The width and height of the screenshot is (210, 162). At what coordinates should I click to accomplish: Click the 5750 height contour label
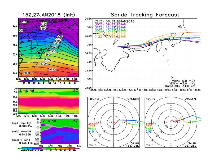coord(52,69)
